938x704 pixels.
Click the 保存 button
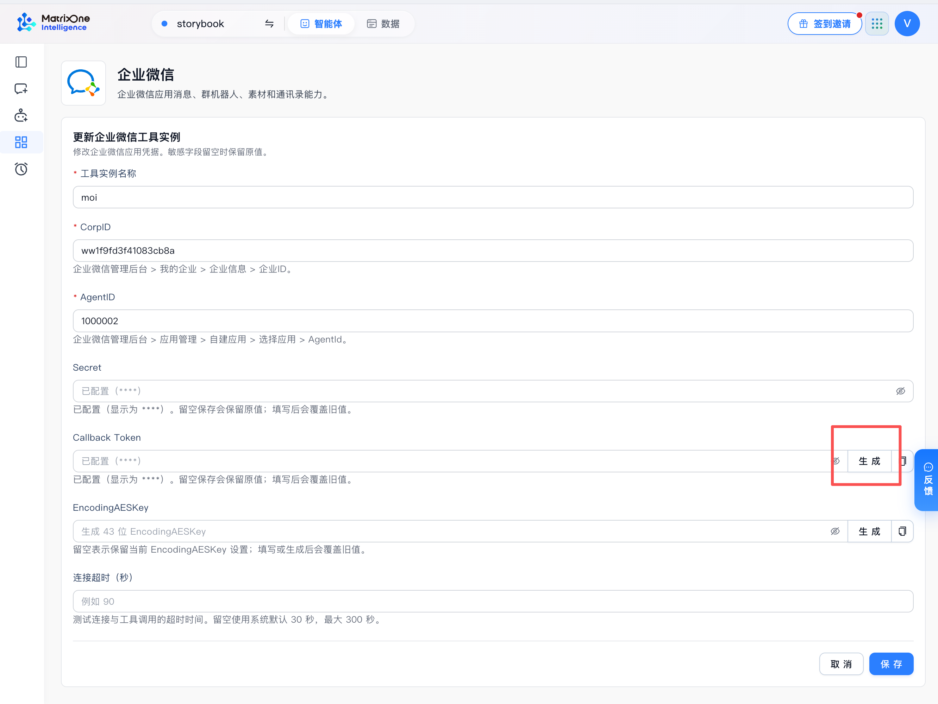pyautogui.click(x=892, y=664)
